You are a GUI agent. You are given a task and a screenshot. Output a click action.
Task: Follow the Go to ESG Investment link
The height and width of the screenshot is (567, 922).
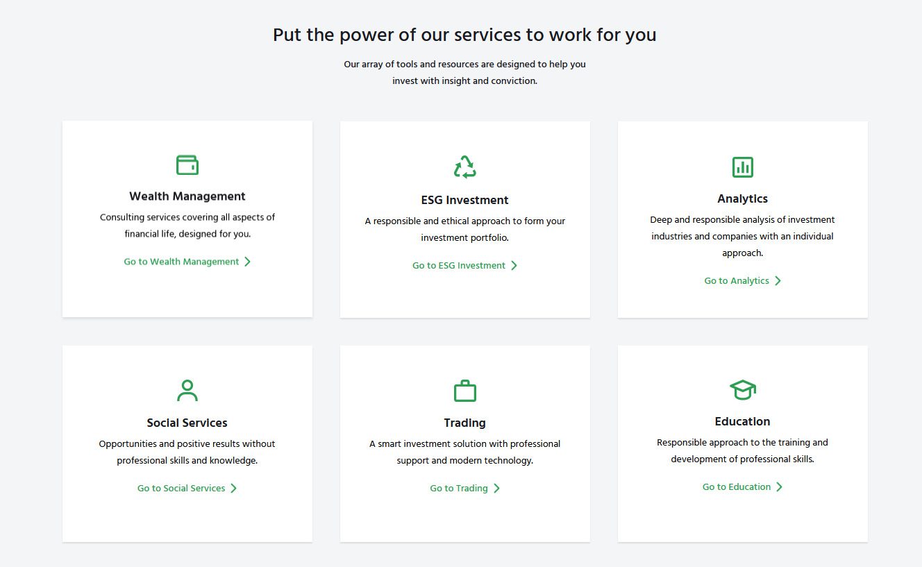pos(465,265)
